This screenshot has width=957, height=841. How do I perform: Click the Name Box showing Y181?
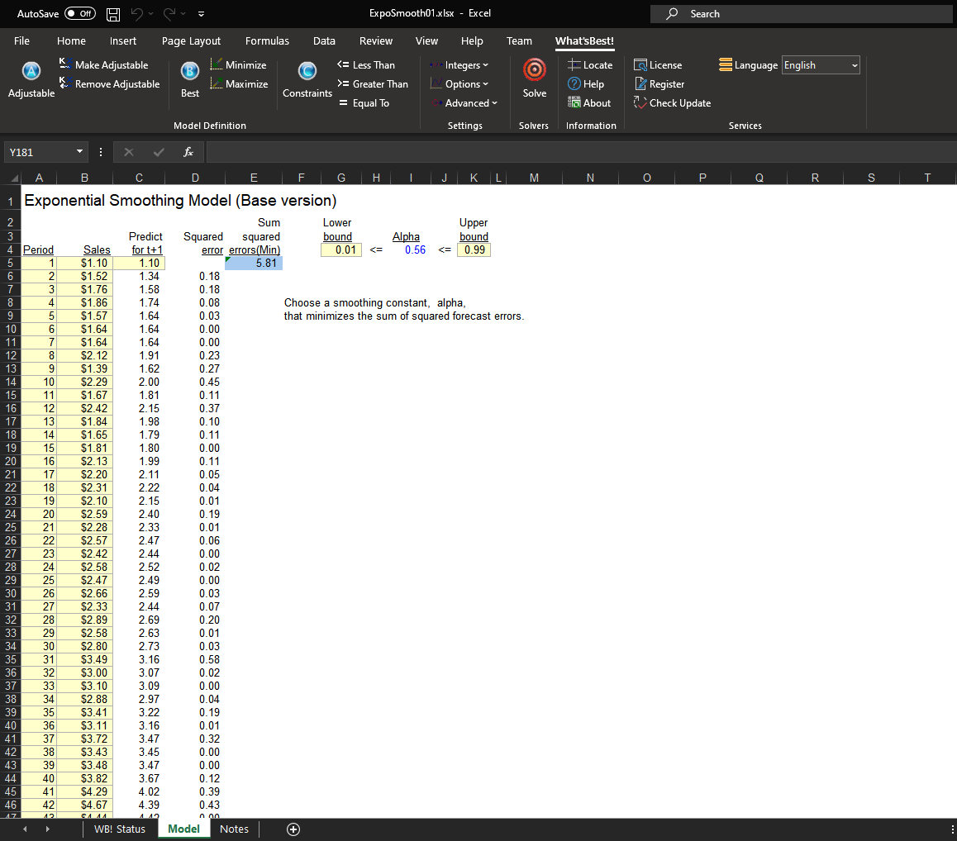(x=39, y=152)
